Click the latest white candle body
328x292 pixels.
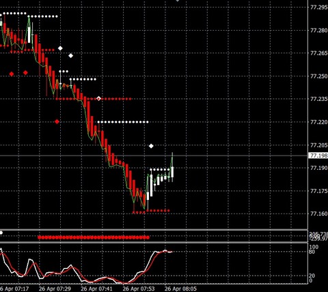172,172
